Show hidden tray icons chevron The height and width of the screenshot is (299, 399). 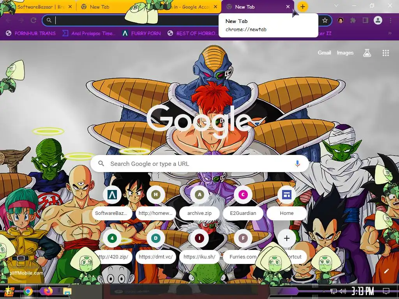(x=324, y=291)
